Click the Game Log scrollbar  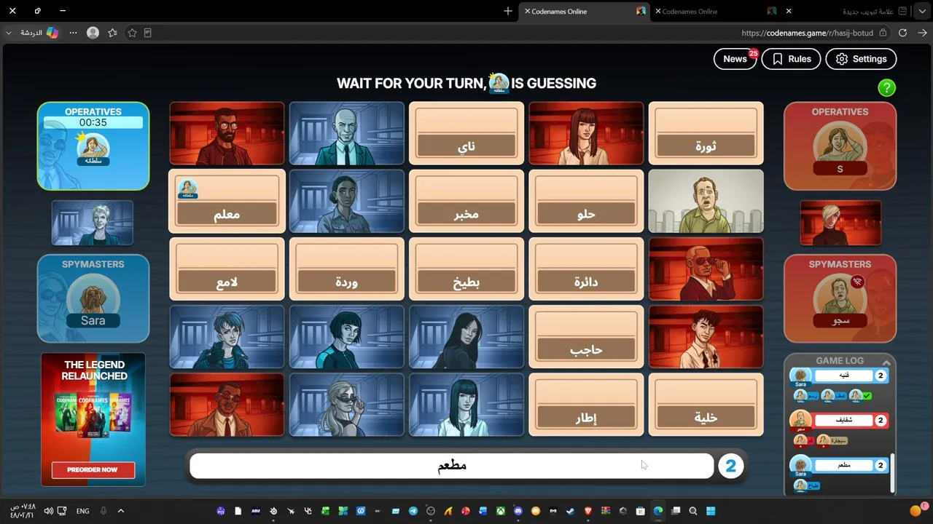(892, 472)
